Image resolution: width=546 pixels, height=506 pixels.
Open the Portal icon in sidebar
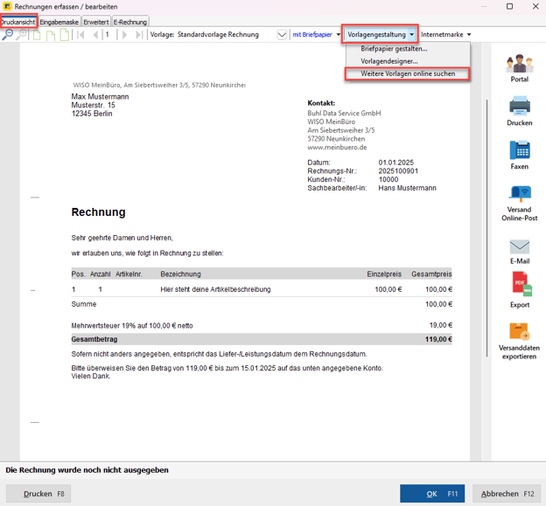coord(520,63)
